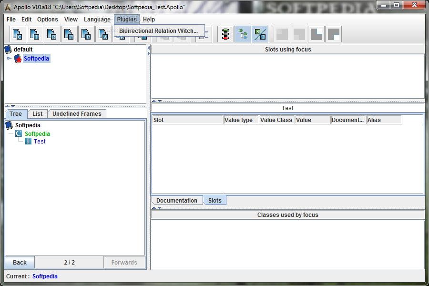Collapse ontology pane with the up arrow
This screenshot has height=286, width=429.
pyautogui.click(x=7, y=106)
